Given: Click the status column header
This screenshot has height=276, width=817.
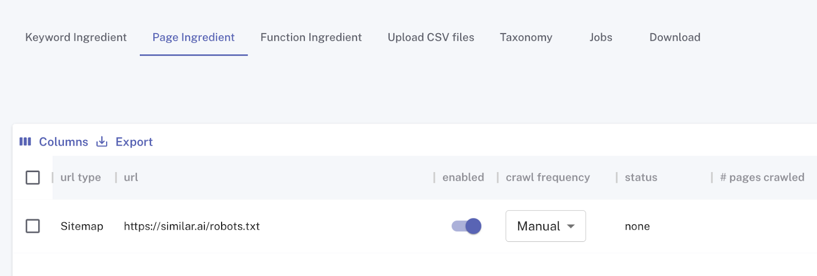Looking at the screenshot, I should click(x=641, y=177).
